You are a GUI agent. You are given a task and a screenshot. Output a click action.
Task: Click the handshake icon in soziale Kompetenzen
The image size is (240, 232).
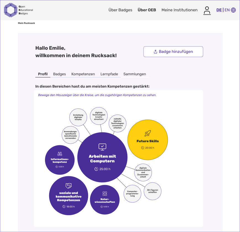pos(68,186)
